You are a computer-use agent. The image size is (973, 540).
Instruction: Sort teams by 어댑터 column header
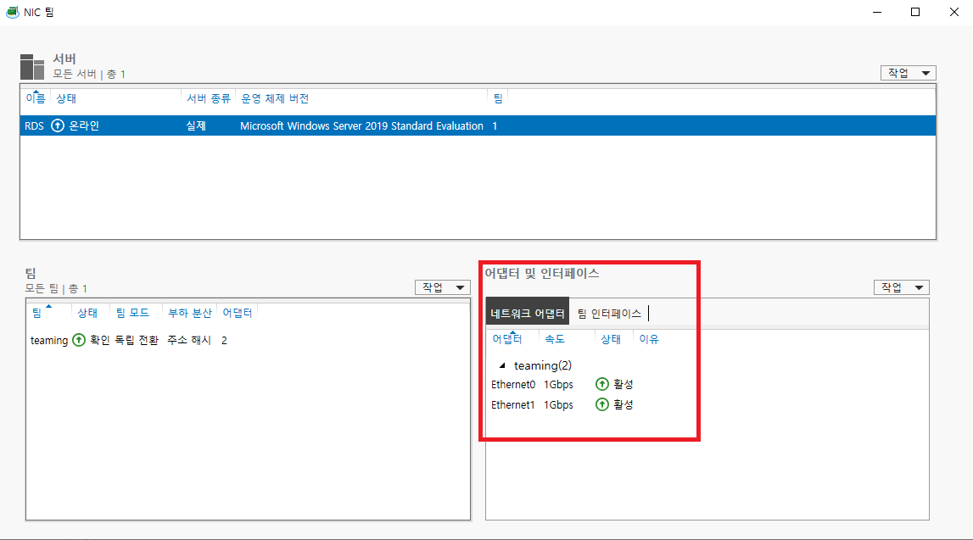[238, 313]
